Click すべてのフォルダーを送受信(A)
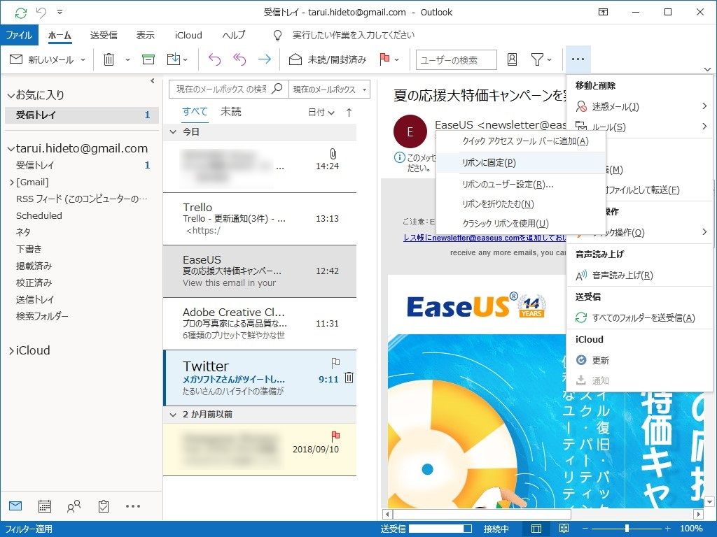The width and height of the screenshot is (717, 537). [x=640, y=318]
